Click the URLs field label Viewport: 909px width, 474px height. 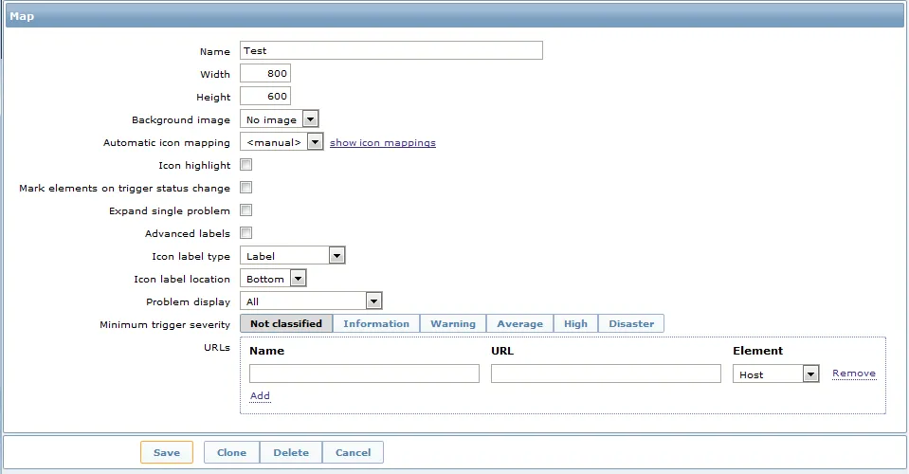click(217, 348)
